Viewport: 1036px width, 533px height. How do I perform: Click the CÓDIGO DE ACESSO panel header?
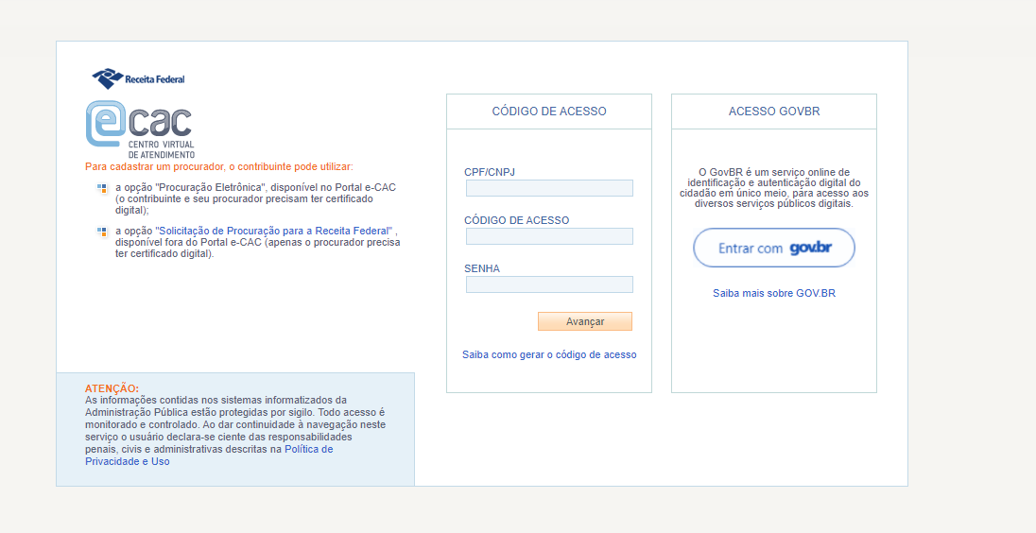[x=549, y=112]
